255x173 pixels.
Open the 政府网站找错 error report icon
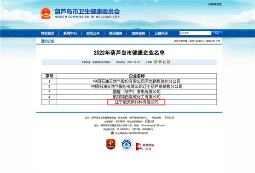(145, 146)
